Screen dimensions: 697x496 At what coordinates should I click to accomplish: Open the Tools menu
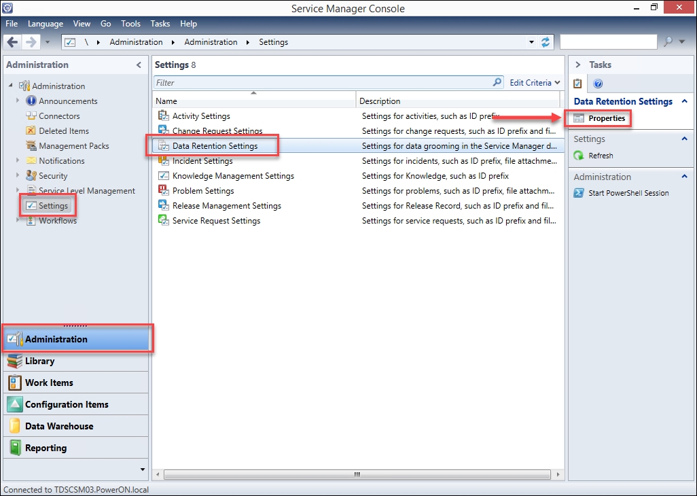(x=130, y=24)
